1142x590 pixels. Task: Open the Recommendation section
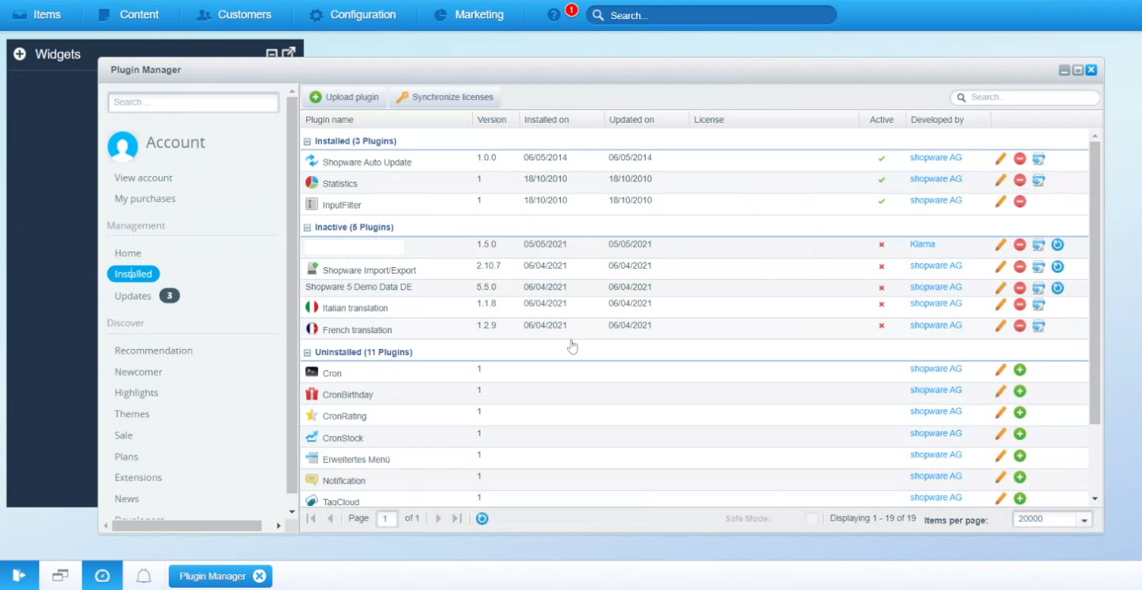(x=153, y=351)
